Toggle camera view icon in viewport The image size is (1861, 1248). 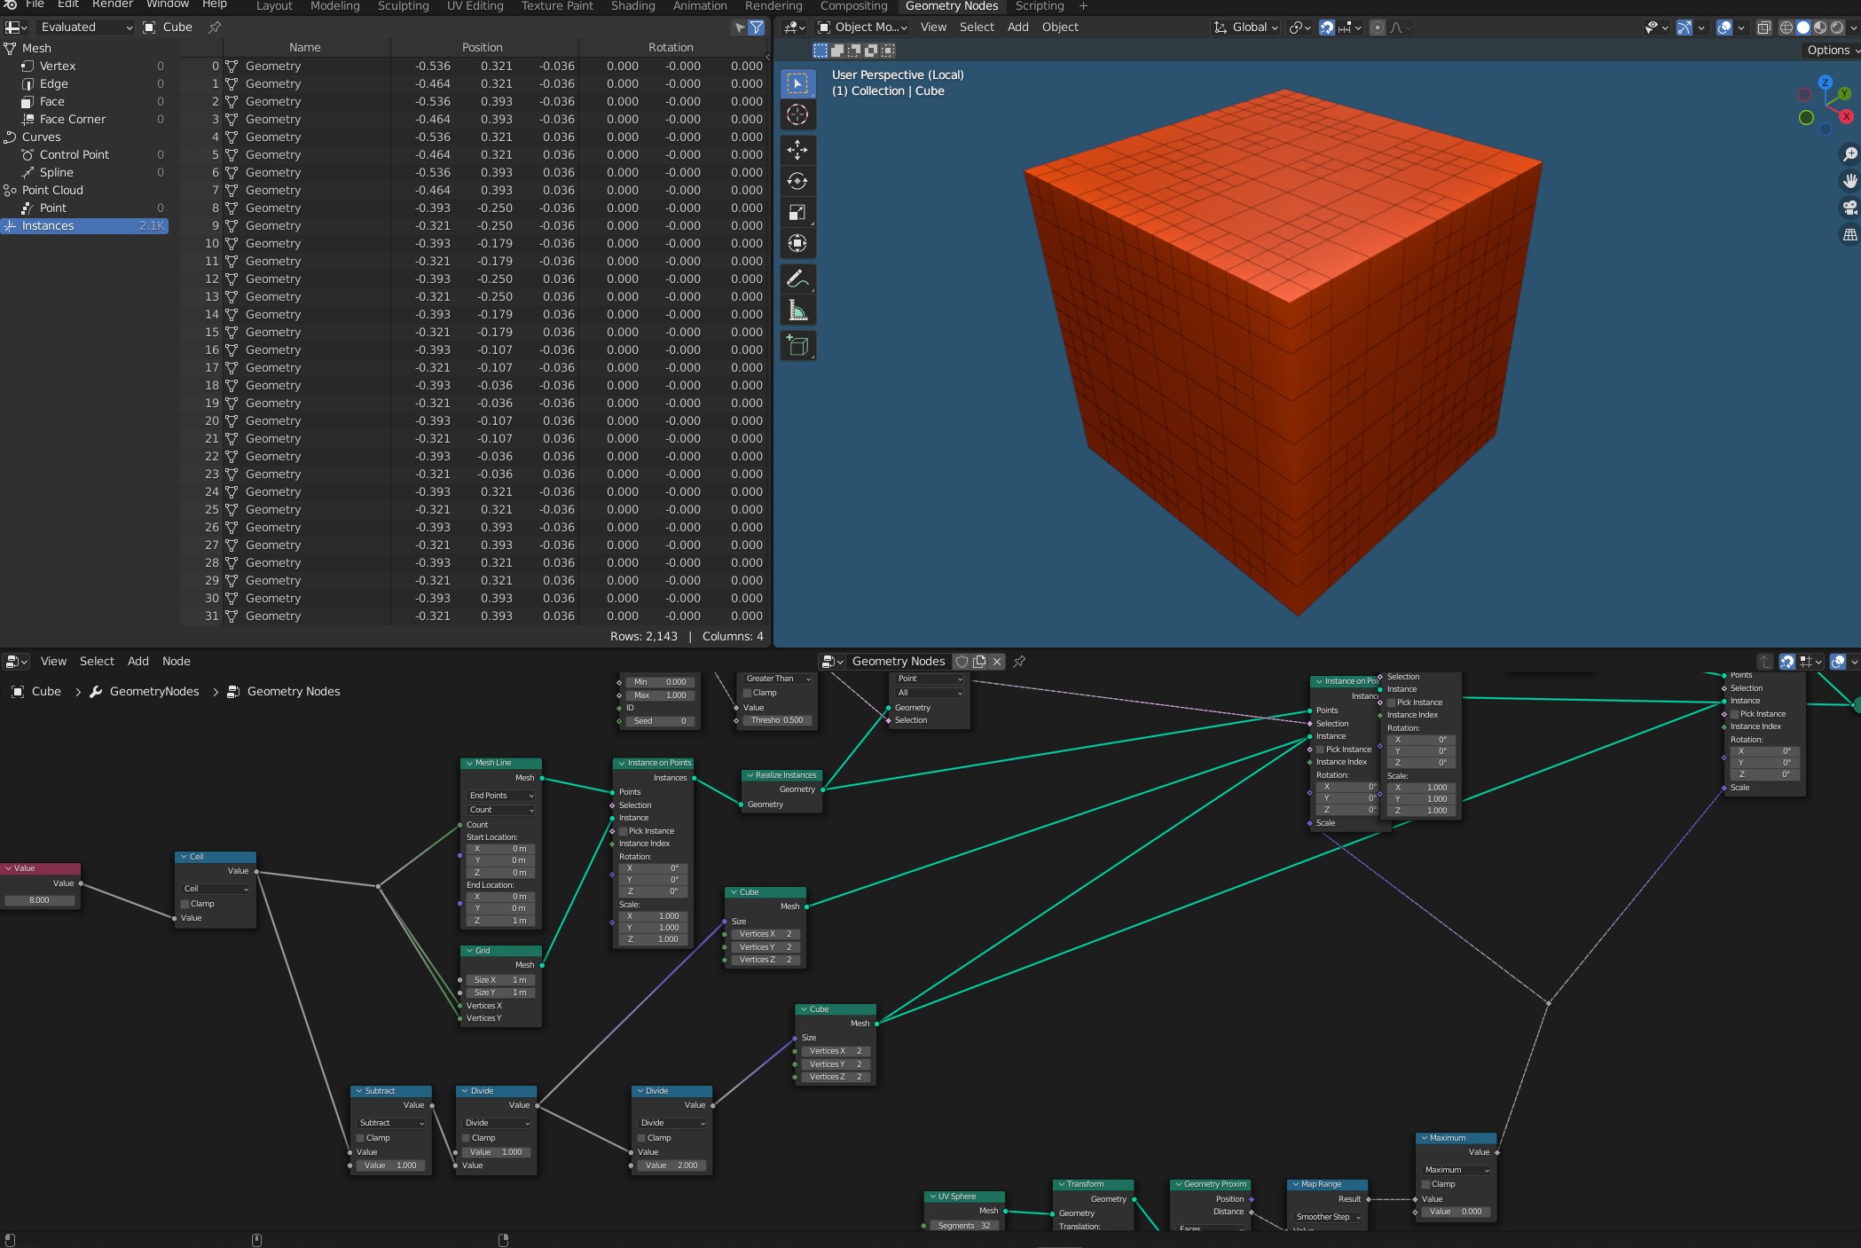click(1849, 208)
